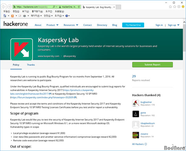Open the Help icon dropdown arrow
The image size is (186, 151).
(x=69, y=16)
